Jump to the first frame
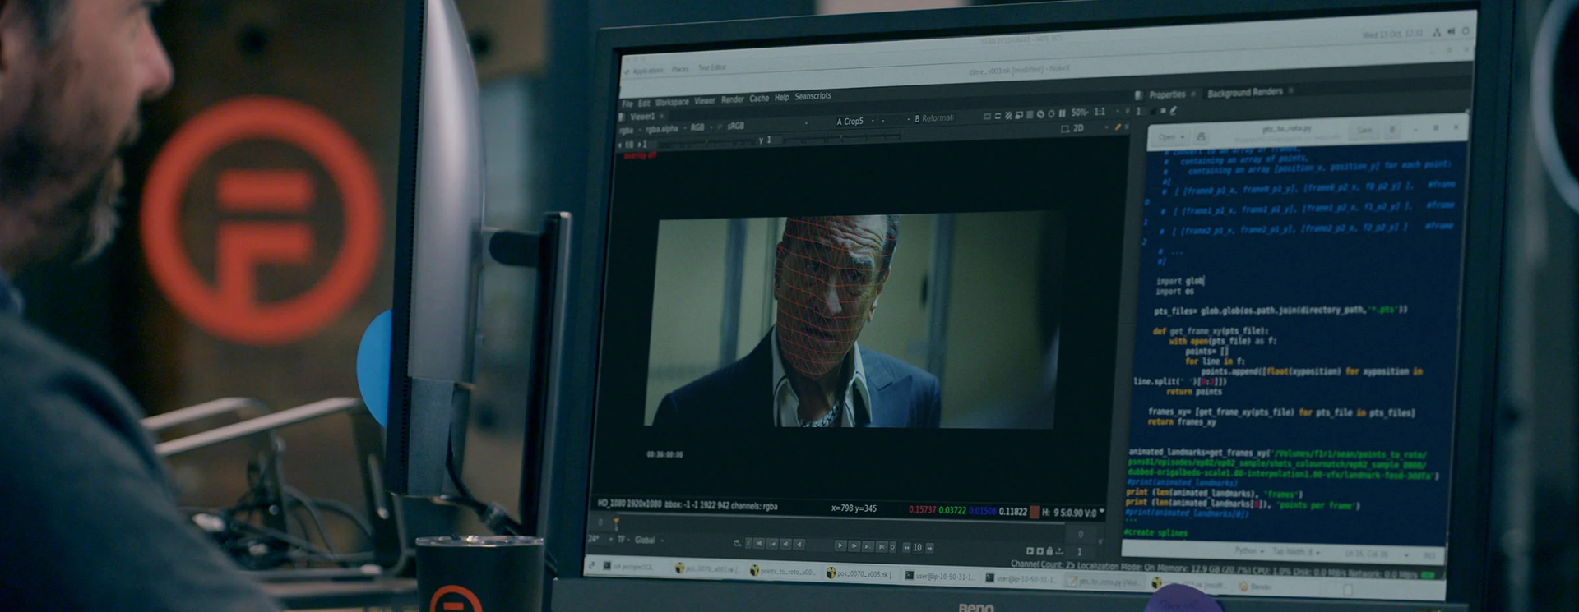The image size is (1579, 612). [759, 544]
